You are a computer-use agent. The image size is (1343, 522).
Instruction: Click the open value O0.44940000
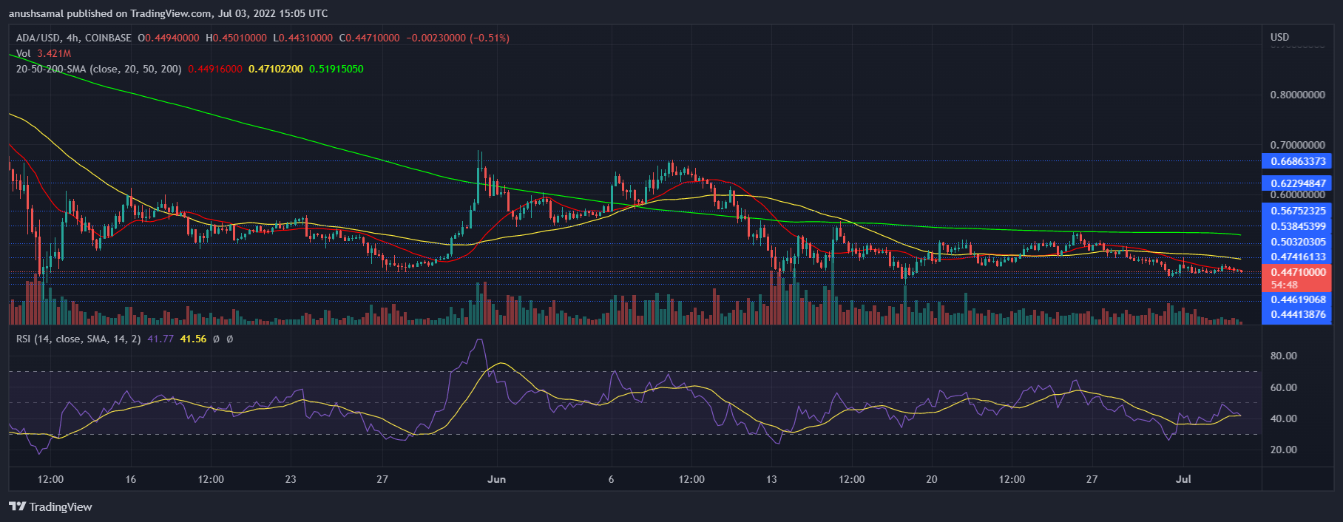[x=169, y=38]
